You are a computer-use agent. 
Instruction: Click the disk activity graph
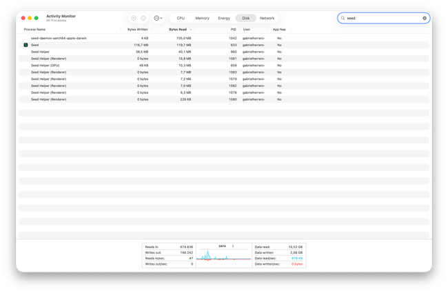[x=223, y=257]
